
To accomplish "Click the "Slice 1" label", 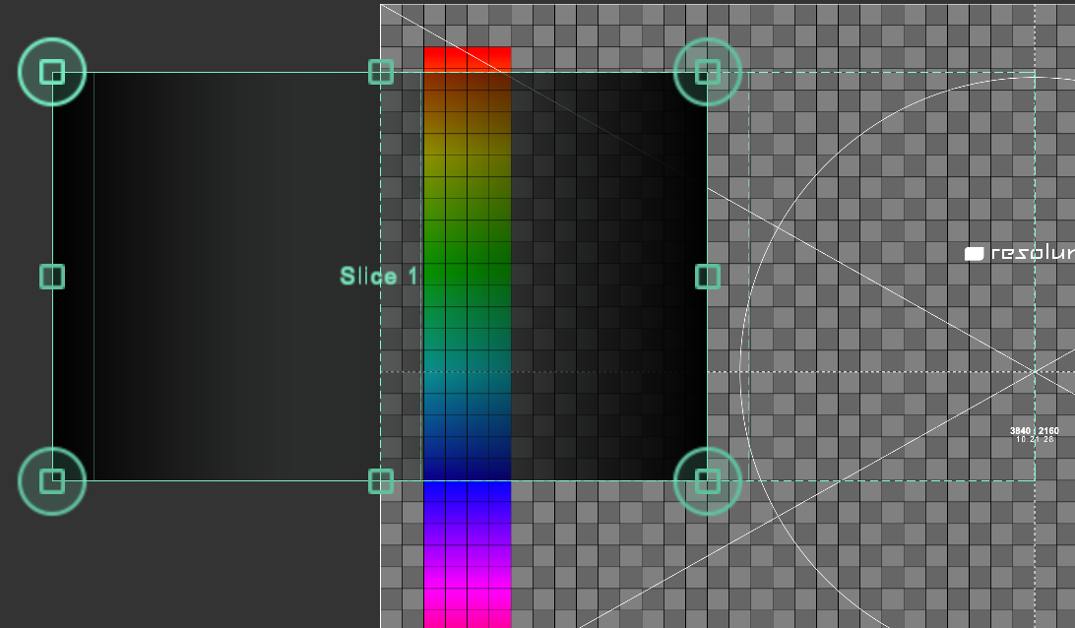I will pyautogui.click(x=379, y=277).
